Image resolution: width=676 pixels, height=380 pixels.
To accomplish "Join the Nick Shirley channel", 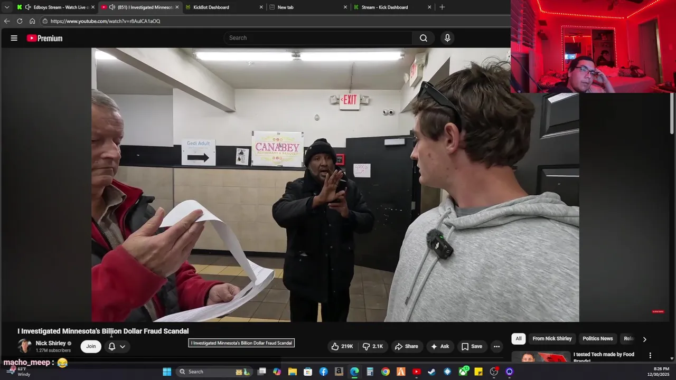I will [91, 346].
